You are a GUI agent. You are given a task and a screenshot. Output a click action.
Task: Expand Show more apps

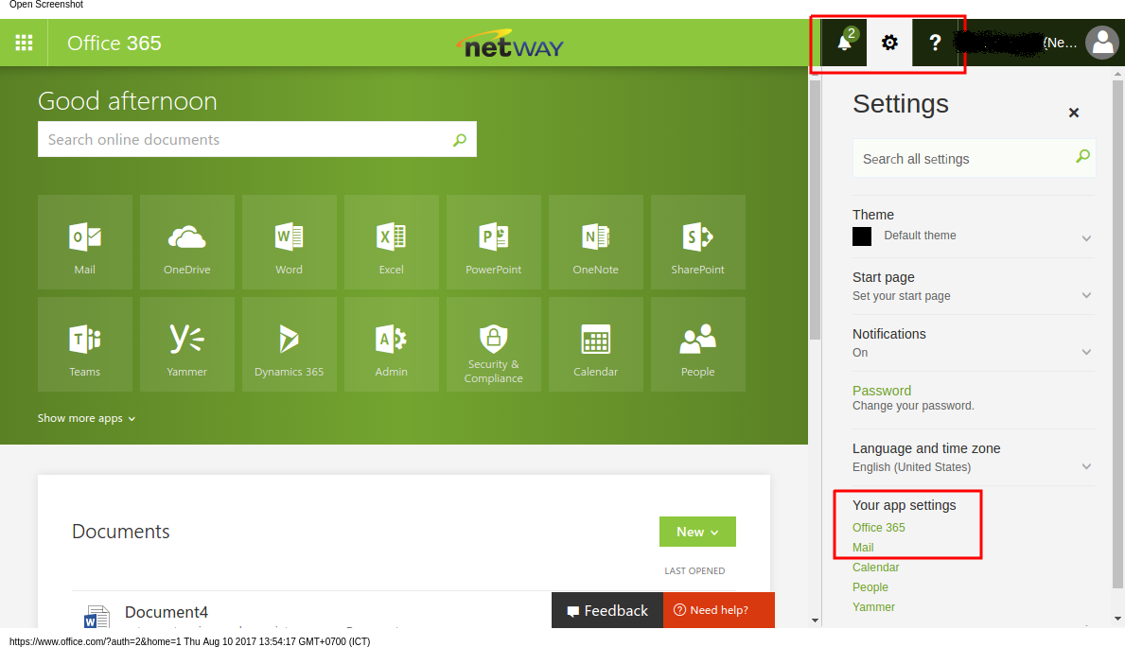click(x=86, y=418)
